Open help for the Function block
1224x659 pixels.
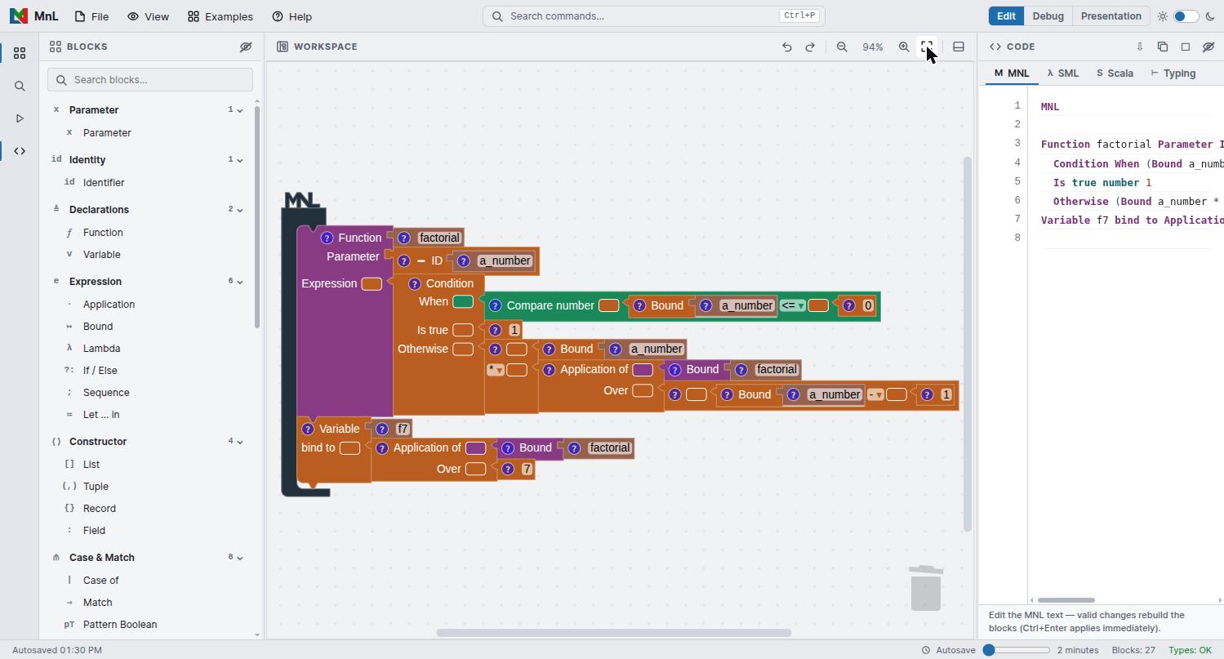pos(327,238)
